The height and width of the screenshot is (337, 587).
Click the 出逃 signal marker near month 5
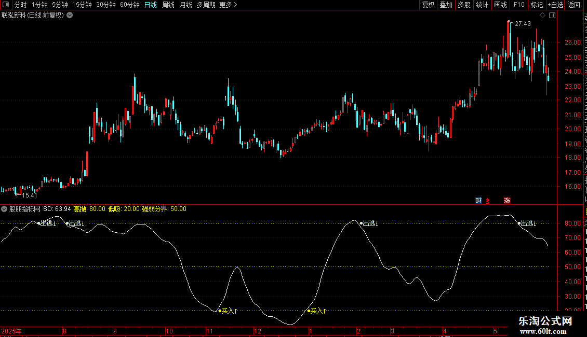pos(527,223)
